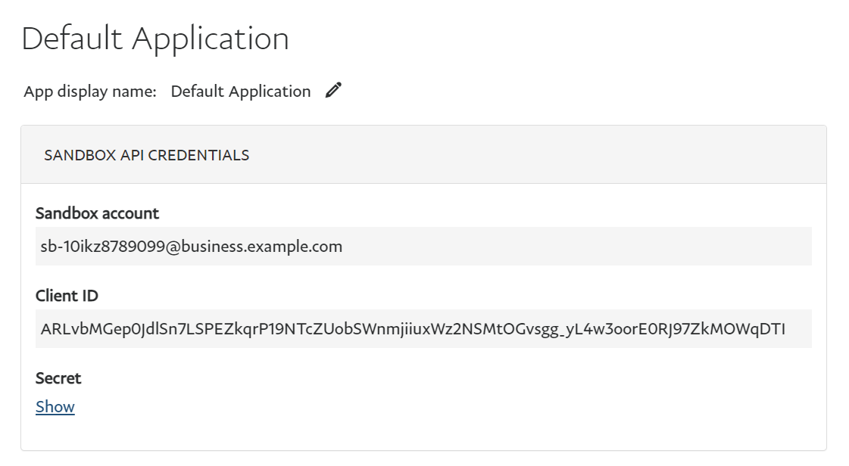
Task: Click the SANDBOX API CREDENTIALS section header
Action: [x=147, y=154]
